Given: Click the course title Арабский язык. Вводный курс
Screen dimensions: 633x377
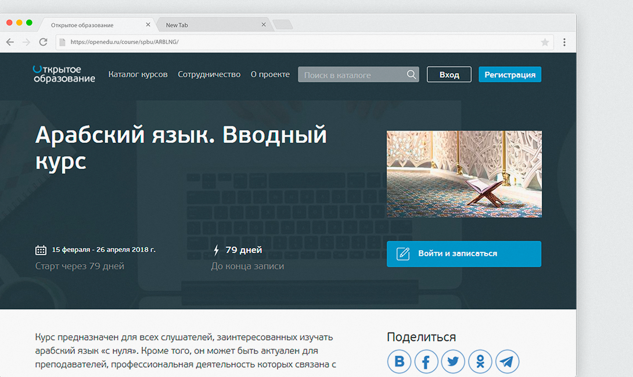Looking at the screenshot, I should (181, 147).
